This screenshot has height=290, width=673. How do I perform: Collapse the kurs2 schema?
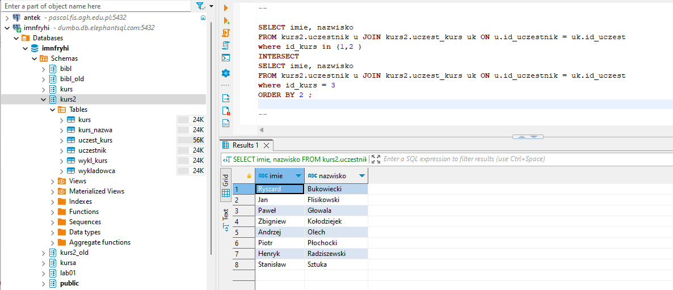(x=43, y=99)
